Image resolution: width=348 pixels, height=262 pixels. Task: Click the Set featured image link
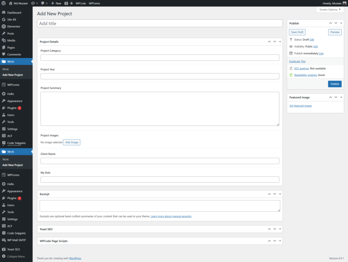(300, 106)
